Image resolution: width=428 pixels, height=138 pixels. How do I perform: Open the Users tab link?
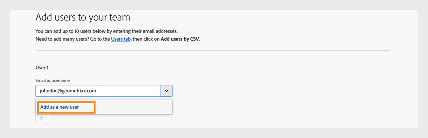pos(121,39)
